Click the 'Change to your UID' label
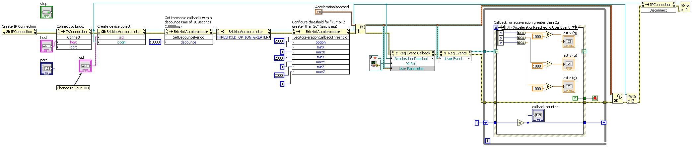692x147 pixels. (x=73, y=88)
